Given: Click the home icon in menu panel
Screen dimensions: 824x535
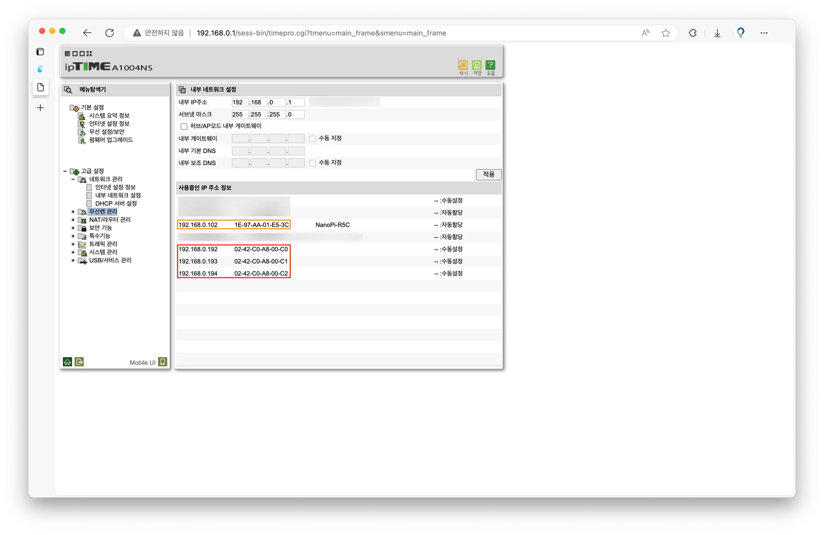Looking at the screenshot, I should coord(67,362).
